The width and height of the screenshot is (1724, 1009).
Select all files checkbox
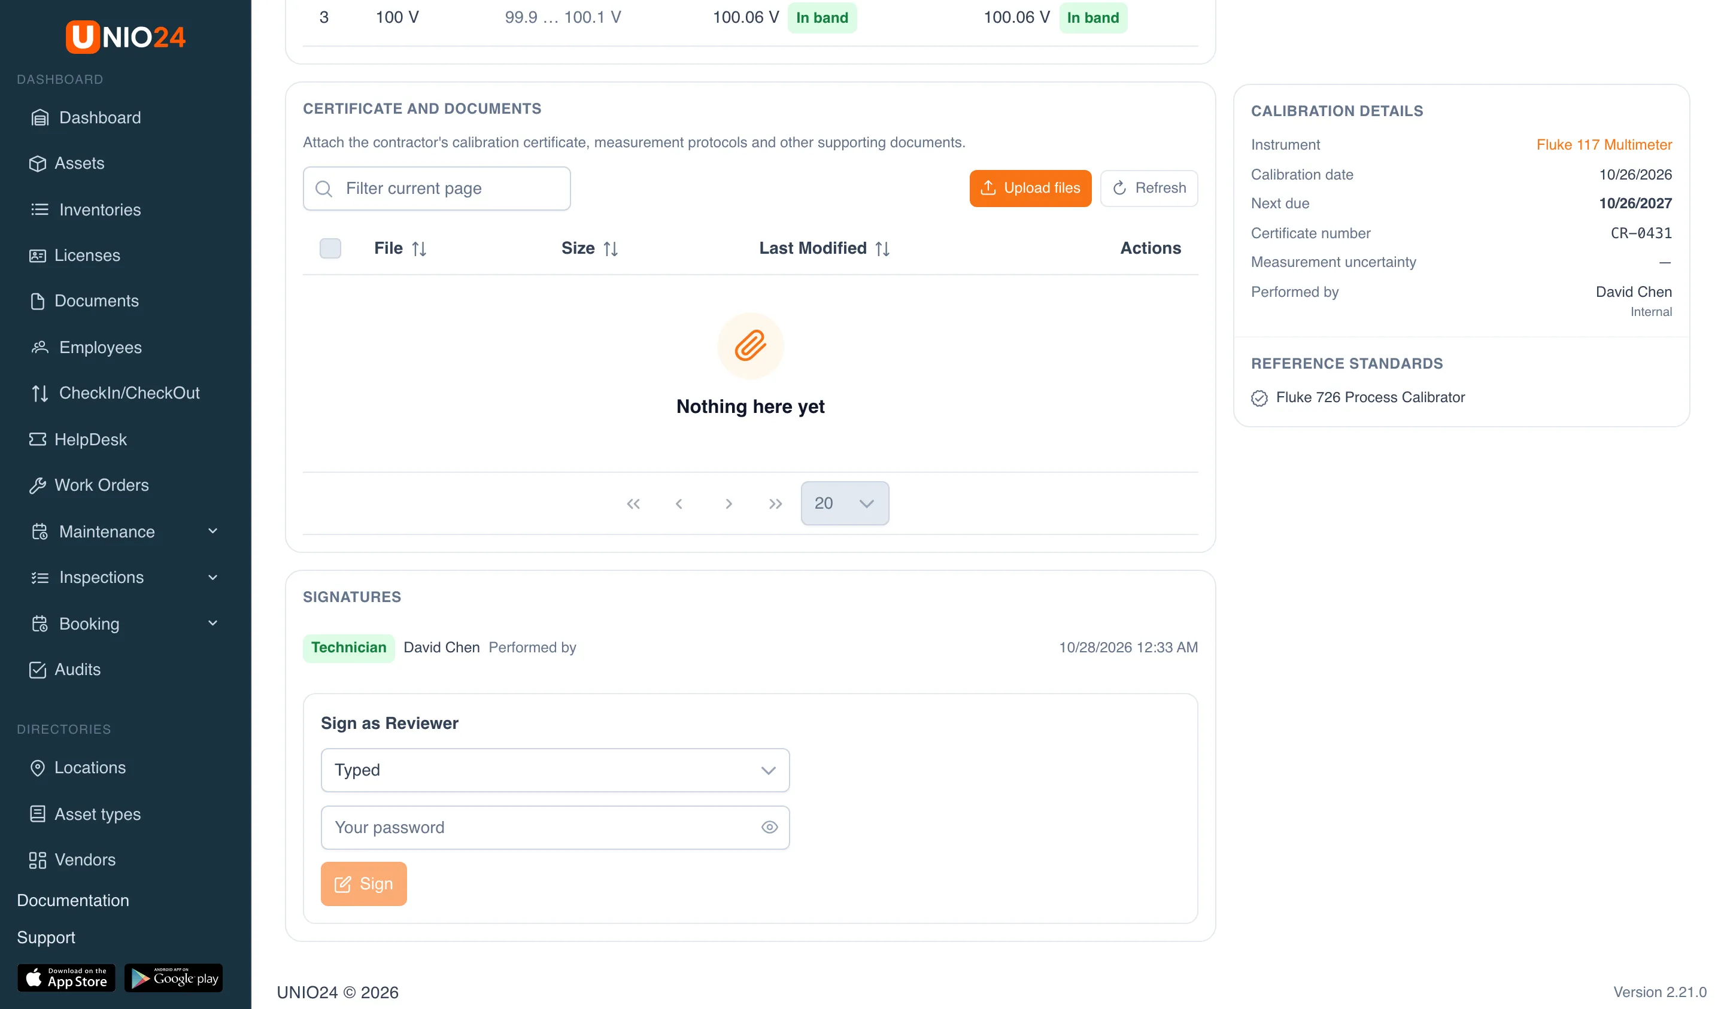coord(330,248)
